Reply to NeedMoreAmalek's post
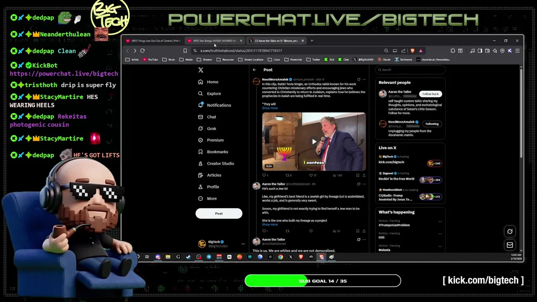This screenshot has width=537, height=302. pos(265,175)
